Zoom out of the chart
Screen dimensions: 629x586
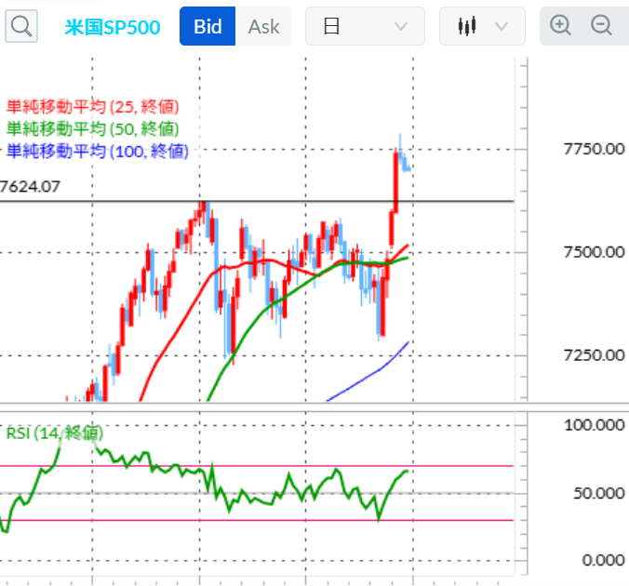[x=601, y=26]
